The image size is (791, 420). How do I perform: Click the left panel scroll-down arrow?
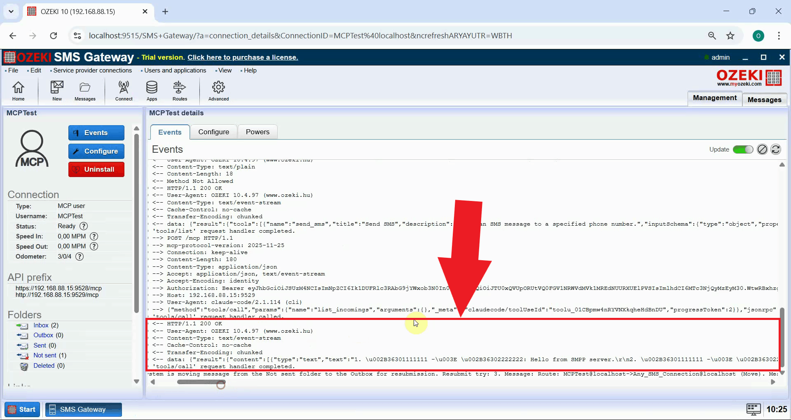coord(137,381)
